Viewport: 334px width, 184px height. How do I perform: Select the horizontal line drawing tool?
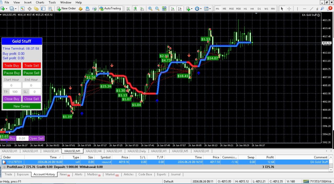304,9
